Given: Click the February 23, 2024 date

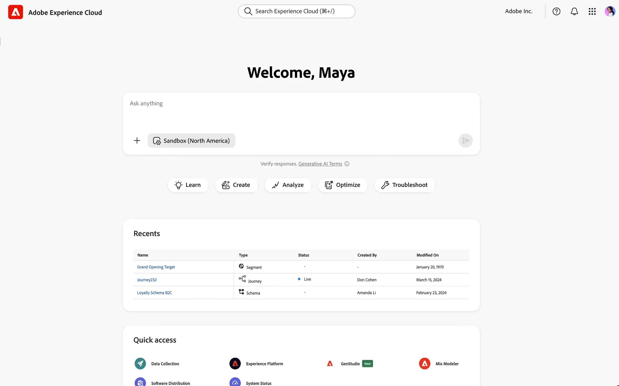Looking at the screenshot, I should (431, 293).
